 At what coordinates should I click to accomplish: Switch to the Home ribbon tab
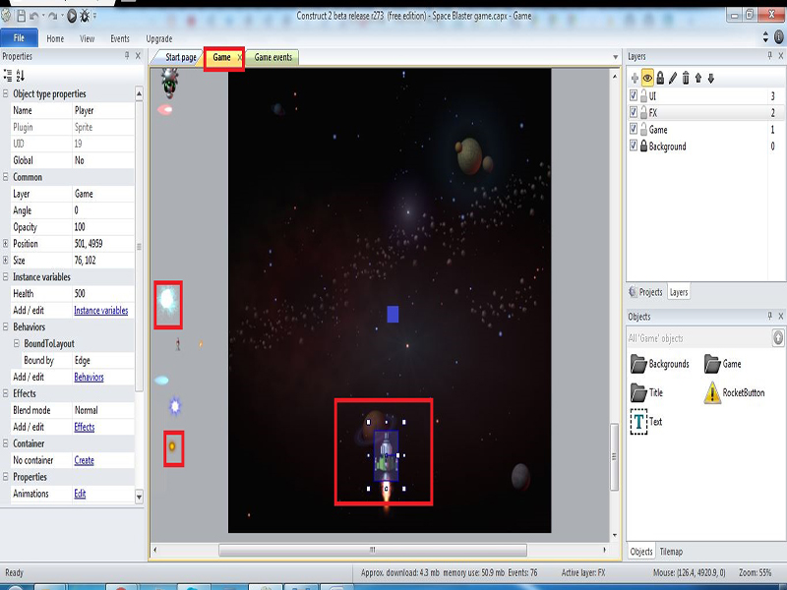coord(55,38)
